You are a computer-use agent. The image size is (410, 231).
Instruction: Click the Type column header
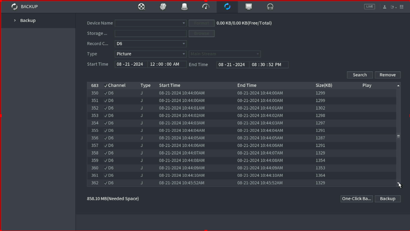pos(146,86)
